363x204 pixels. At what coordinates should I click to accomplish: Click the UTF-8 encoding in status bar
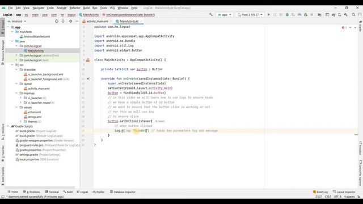(337, 197)
